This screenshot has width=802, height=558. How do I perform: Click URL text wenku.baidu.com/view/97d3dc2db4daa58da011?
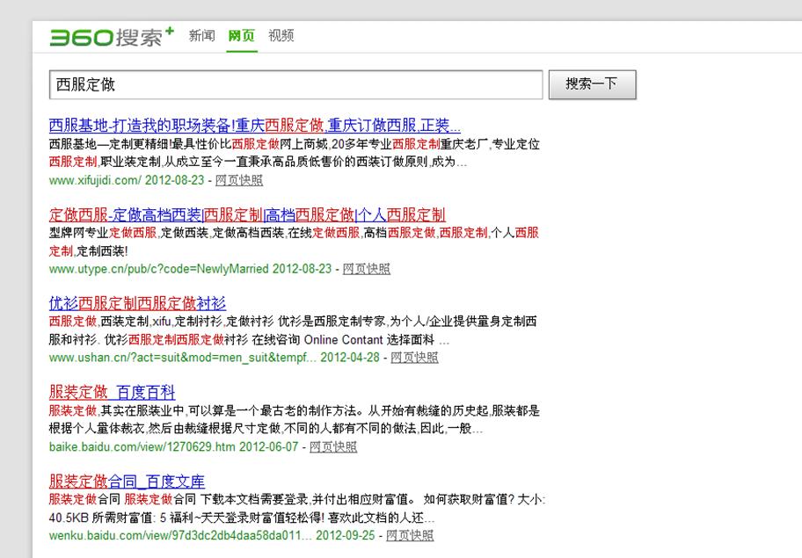coord(180,535)
